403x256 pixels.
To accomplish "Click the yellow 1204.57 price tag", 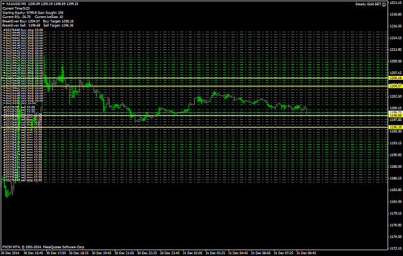I will coord(395,86).
